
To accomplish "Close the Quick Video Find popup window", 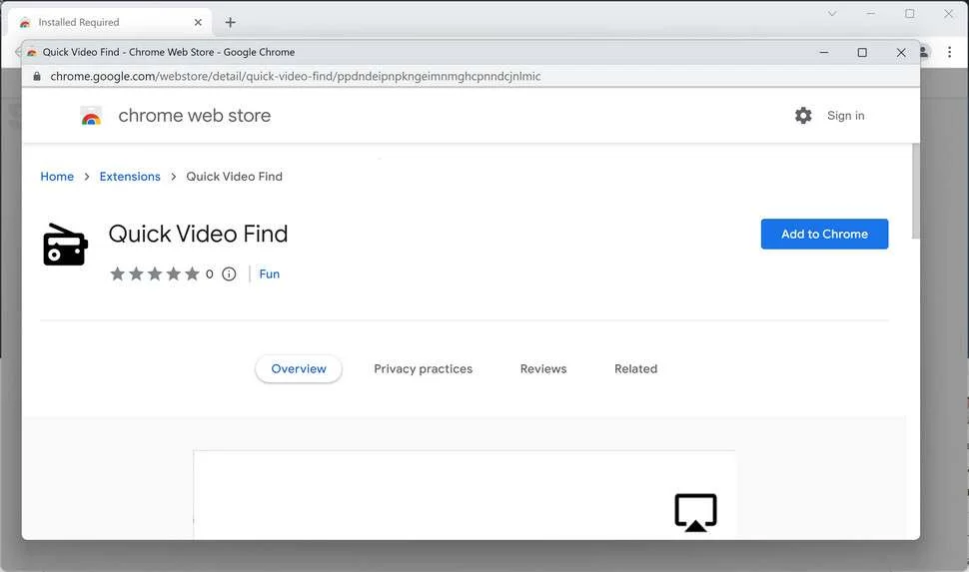I will coord(901,53).
